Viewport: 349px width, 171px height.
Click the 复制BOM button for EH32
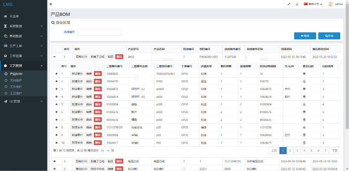point(81,57)
